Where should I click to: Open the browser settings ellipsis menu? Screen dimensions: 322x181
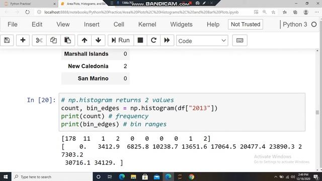point(316,12)
